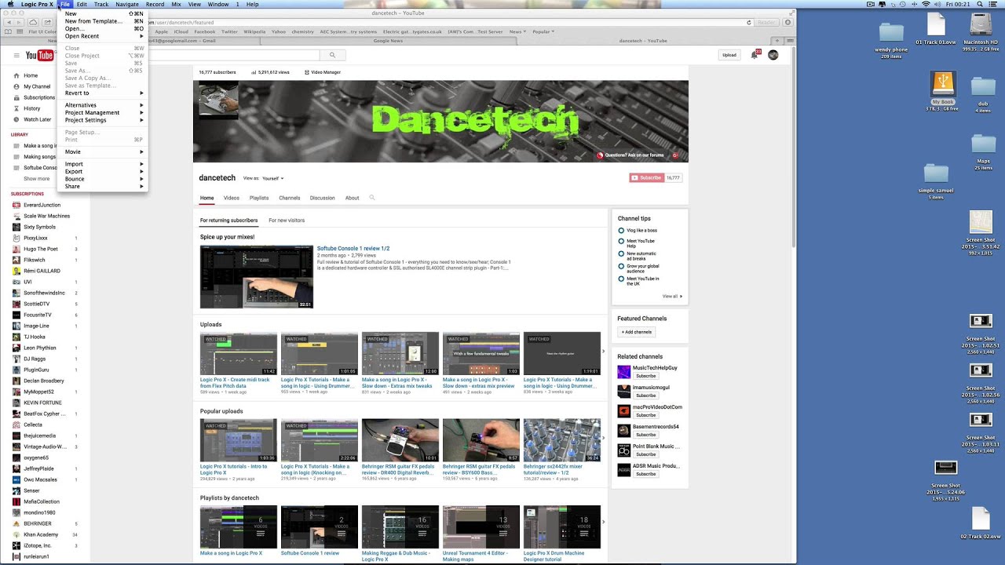Expand Project Settings submenu
The image size is (1005, 565).
click(103, 120)
